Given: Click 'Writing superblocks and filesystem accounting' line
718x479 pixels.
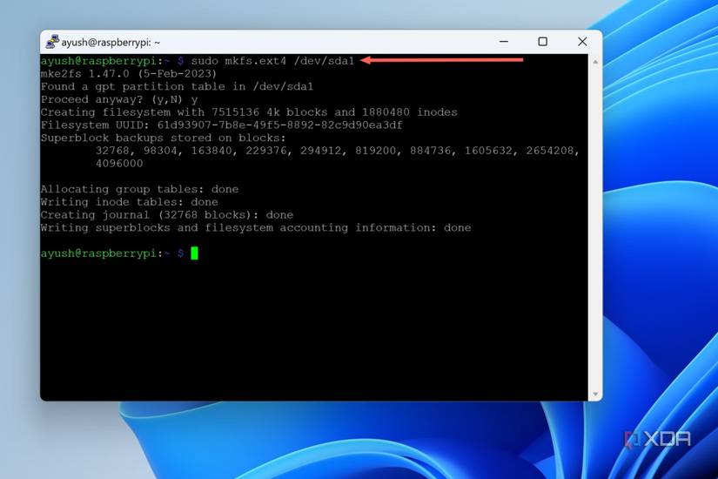Looking at the screenshot, I should pyautogui.click(x=256, y=227).
